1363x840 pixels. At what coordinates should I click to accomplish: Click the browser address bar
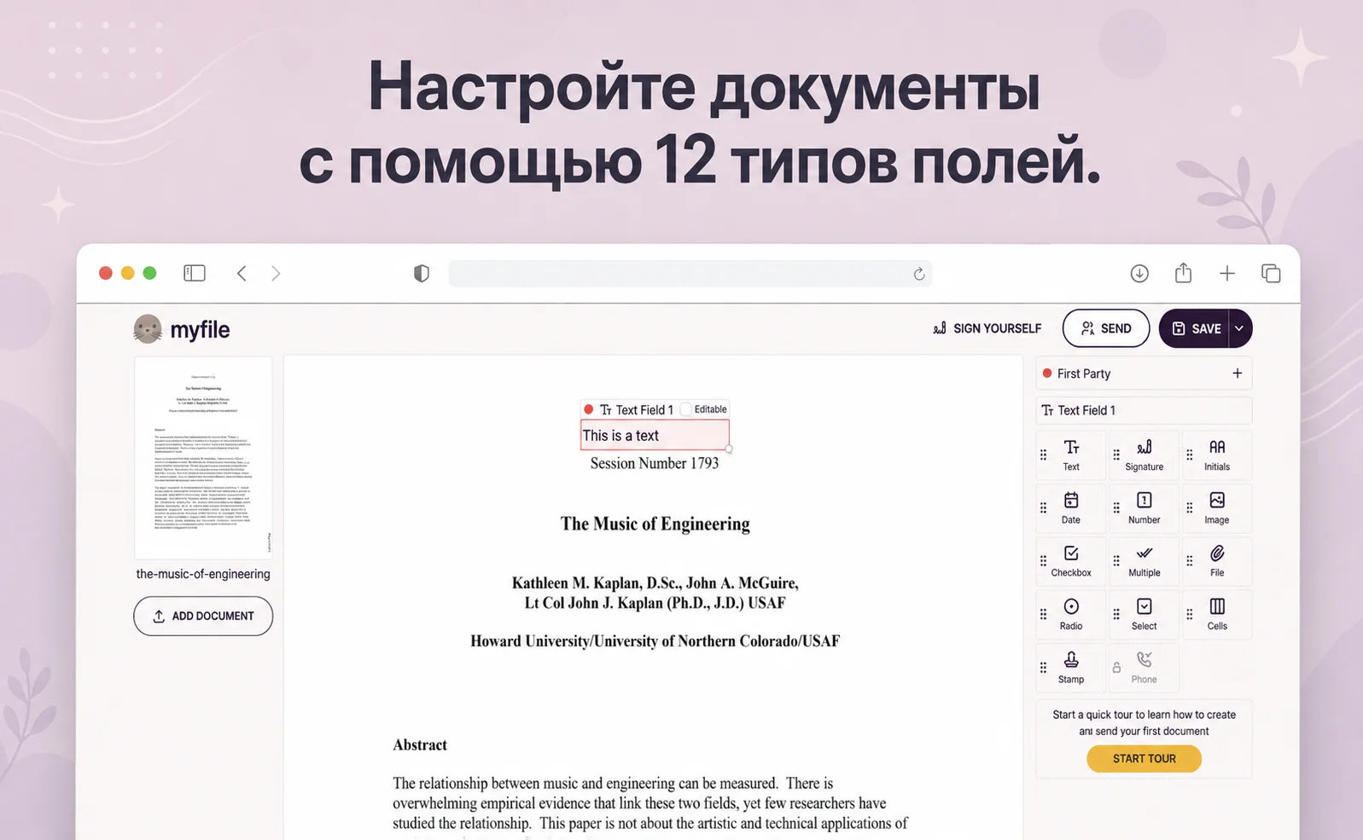[690, 274]
